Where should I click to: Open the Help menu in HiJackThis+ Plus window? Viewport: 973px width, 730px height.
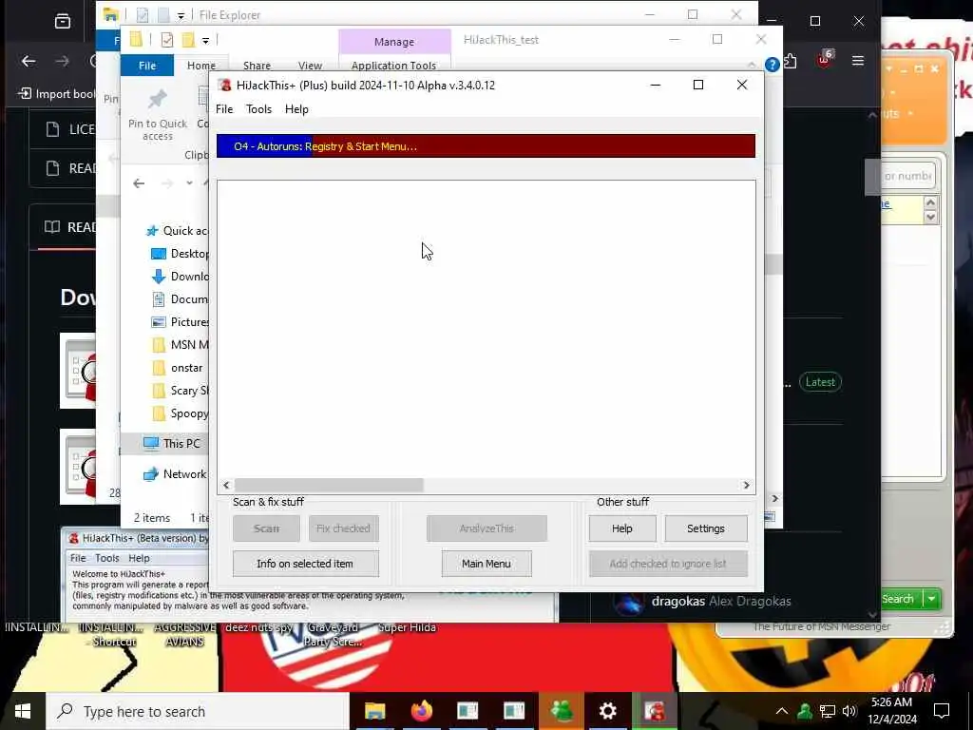tap(296, 109)
